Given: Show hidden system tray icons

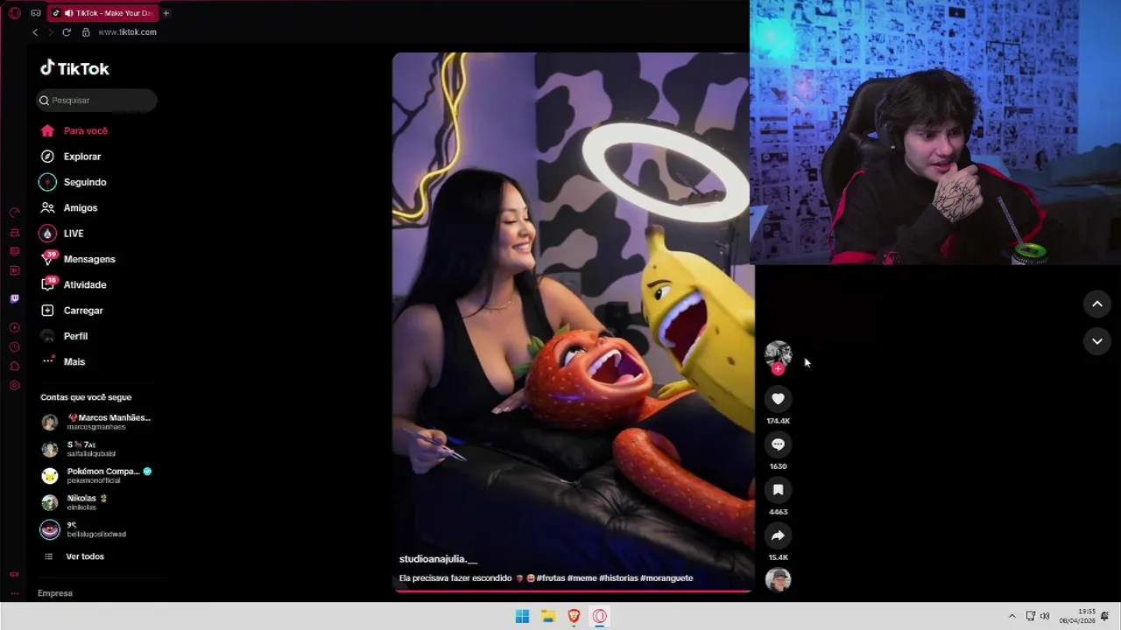Looking at the screenshot, I should coord(1012,617).
